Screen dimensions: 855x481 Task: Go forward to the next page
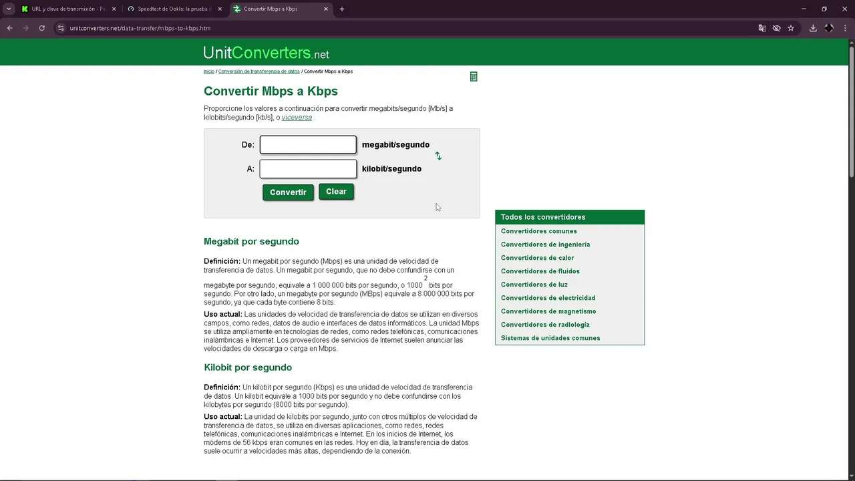coord(26,28)
